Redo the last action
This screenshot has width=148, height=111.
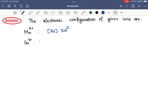(x=127, y=6)
